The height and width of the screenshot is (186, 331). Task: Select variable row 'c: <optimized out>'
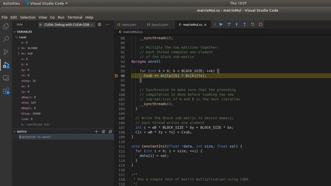click(63, 125)
